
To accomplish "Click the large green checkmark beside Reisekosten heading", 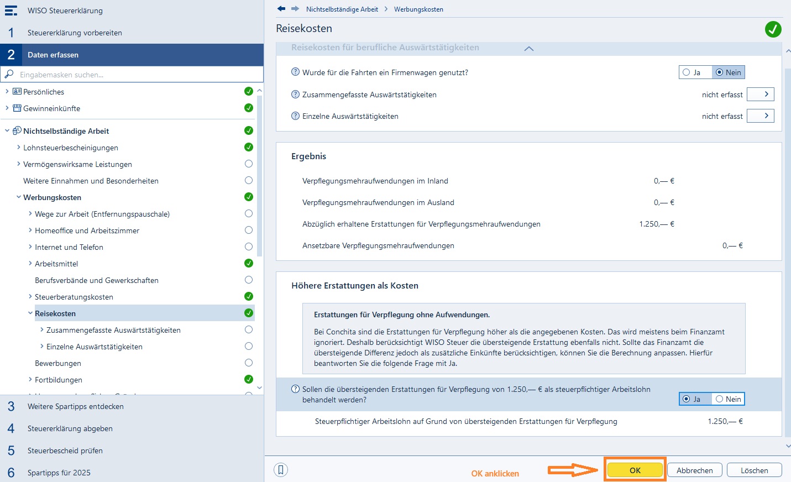I will coord(773,29).
